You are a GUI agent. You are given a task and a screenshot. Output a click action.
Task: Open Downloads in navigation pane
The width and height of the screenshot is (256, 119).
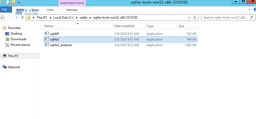tap(18, 39)
